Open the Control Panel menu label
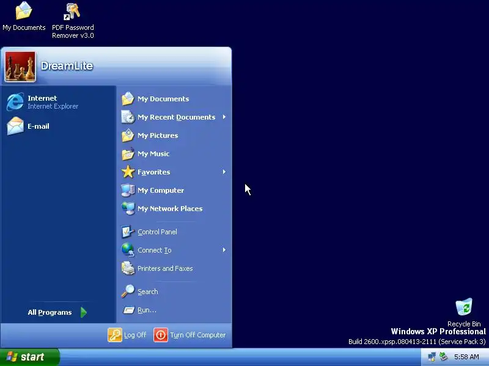This screenshot has height=366, width=489. coord(157,232)
